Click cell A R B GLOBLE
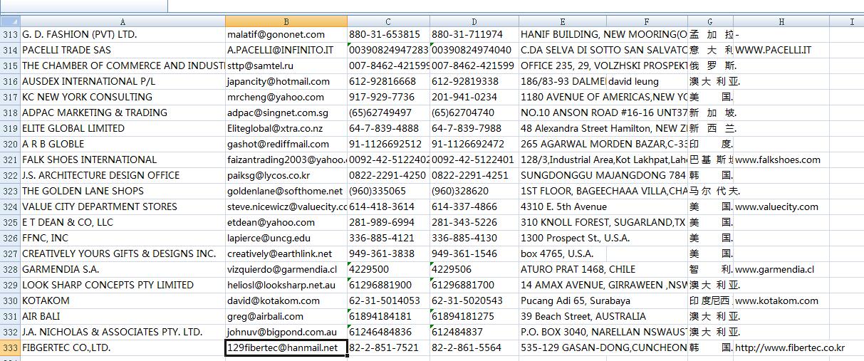Screen dimensions: 864x361 [123, 144]
